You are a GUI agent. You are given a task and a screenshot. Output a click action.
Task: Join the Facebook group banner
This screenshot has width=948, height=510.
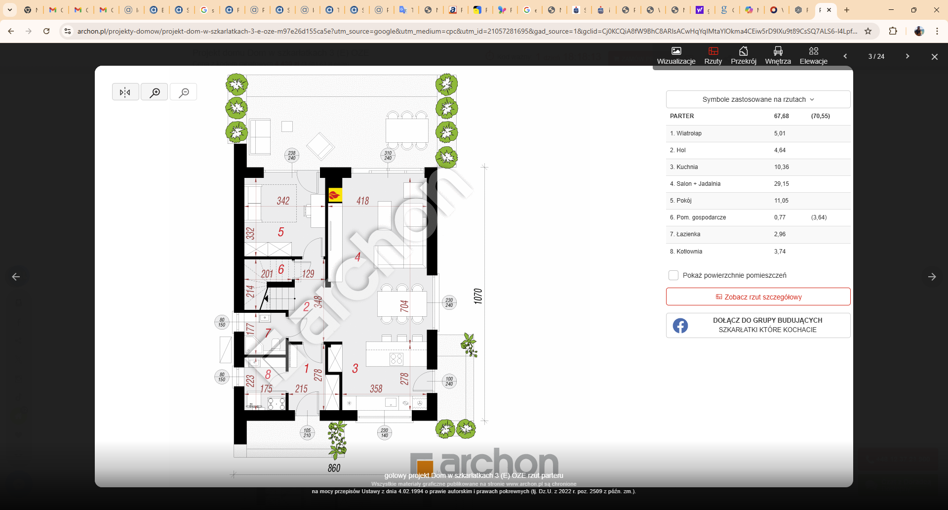[758, 325]
